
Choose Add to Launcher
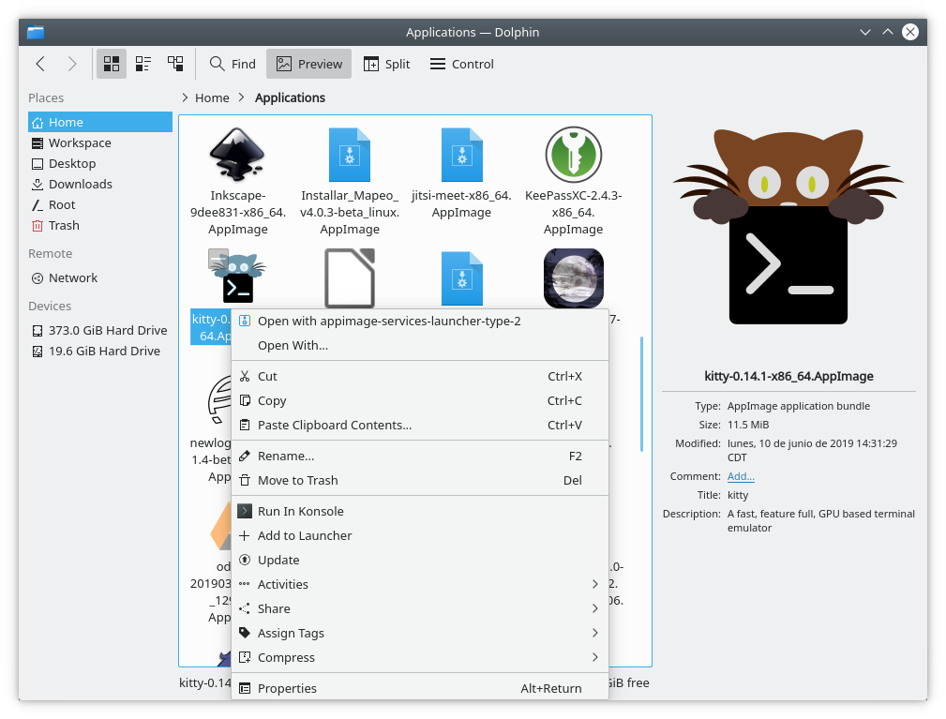[420, 535]
